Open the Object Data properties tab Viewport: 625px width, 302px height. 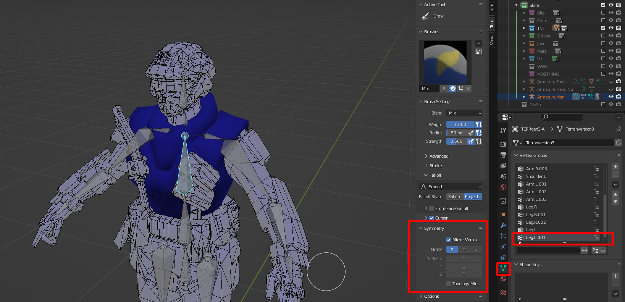(503, 268)
